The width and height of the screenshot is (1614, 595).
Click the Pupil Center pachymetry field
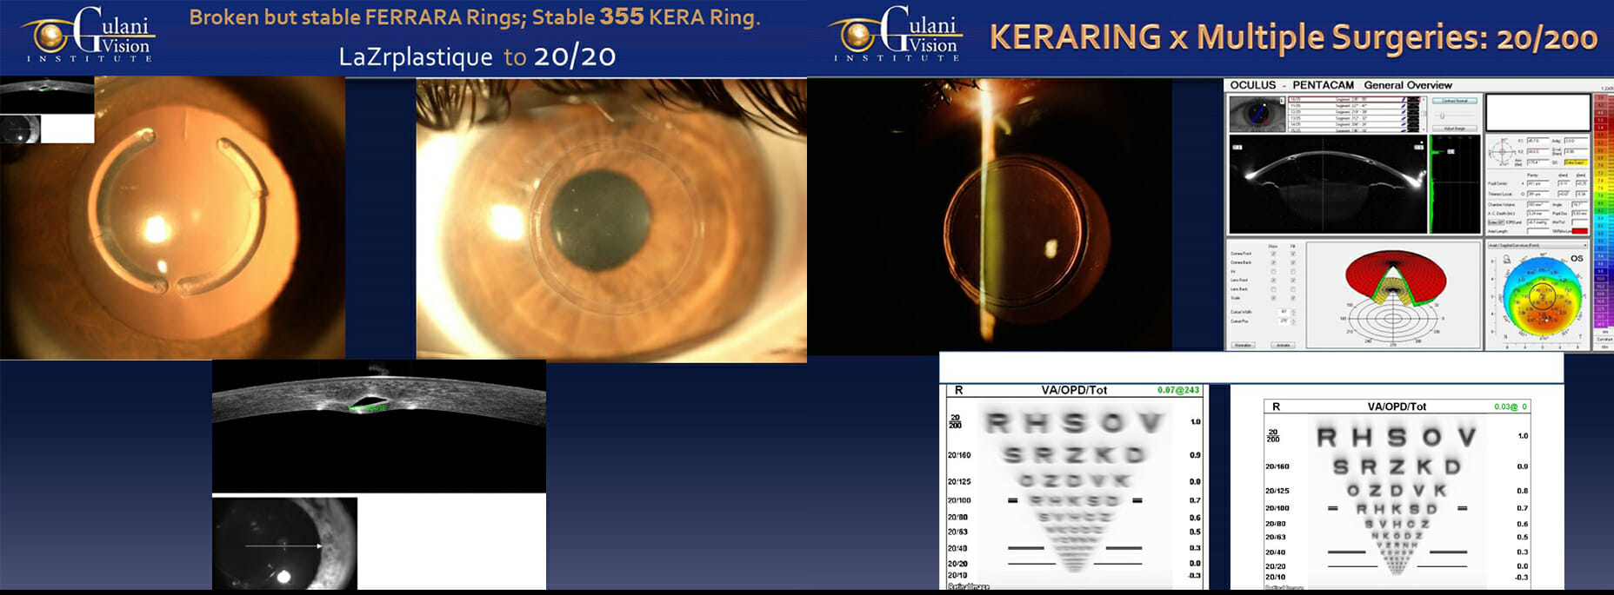tap(1537, 183)
